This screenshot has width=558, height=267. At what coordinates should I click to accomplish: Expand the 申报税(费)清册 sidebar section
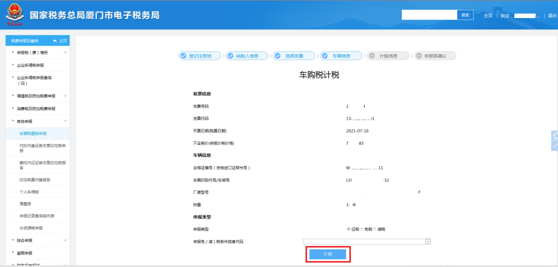(65, 53)
